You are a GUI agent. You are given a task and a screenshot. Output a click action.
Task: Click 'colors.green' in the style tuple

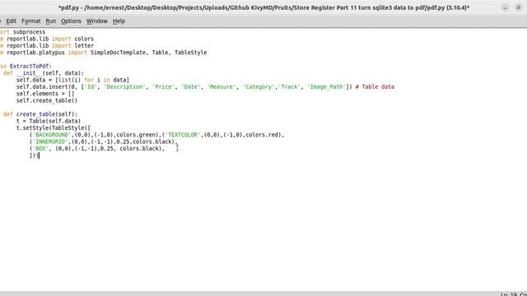[138, 135]
